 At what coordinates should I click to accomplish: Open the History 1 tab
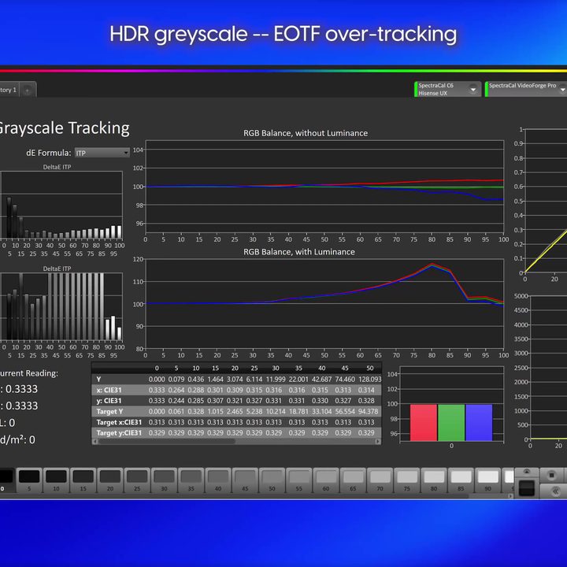tap(9, 90)
